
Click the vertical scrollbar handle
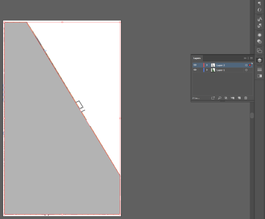point(252,115)
